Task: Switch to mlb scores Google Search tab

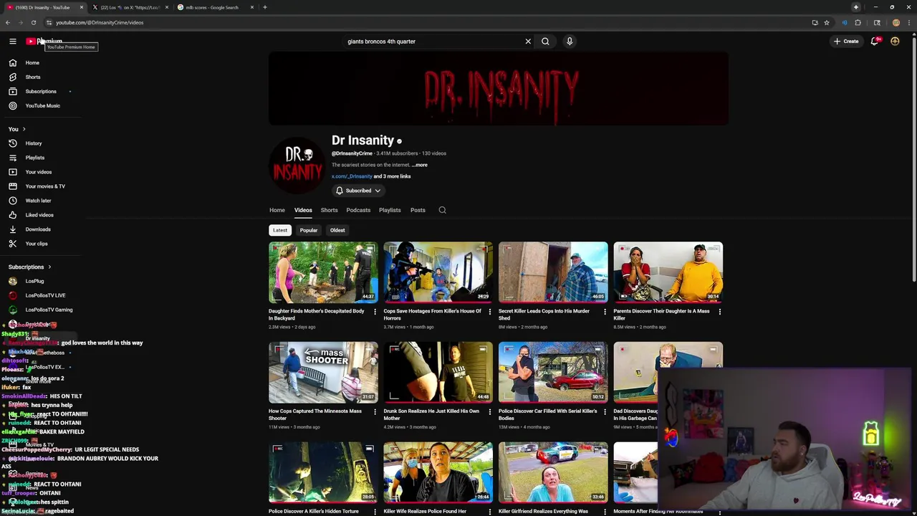Action: pos(213,7)
